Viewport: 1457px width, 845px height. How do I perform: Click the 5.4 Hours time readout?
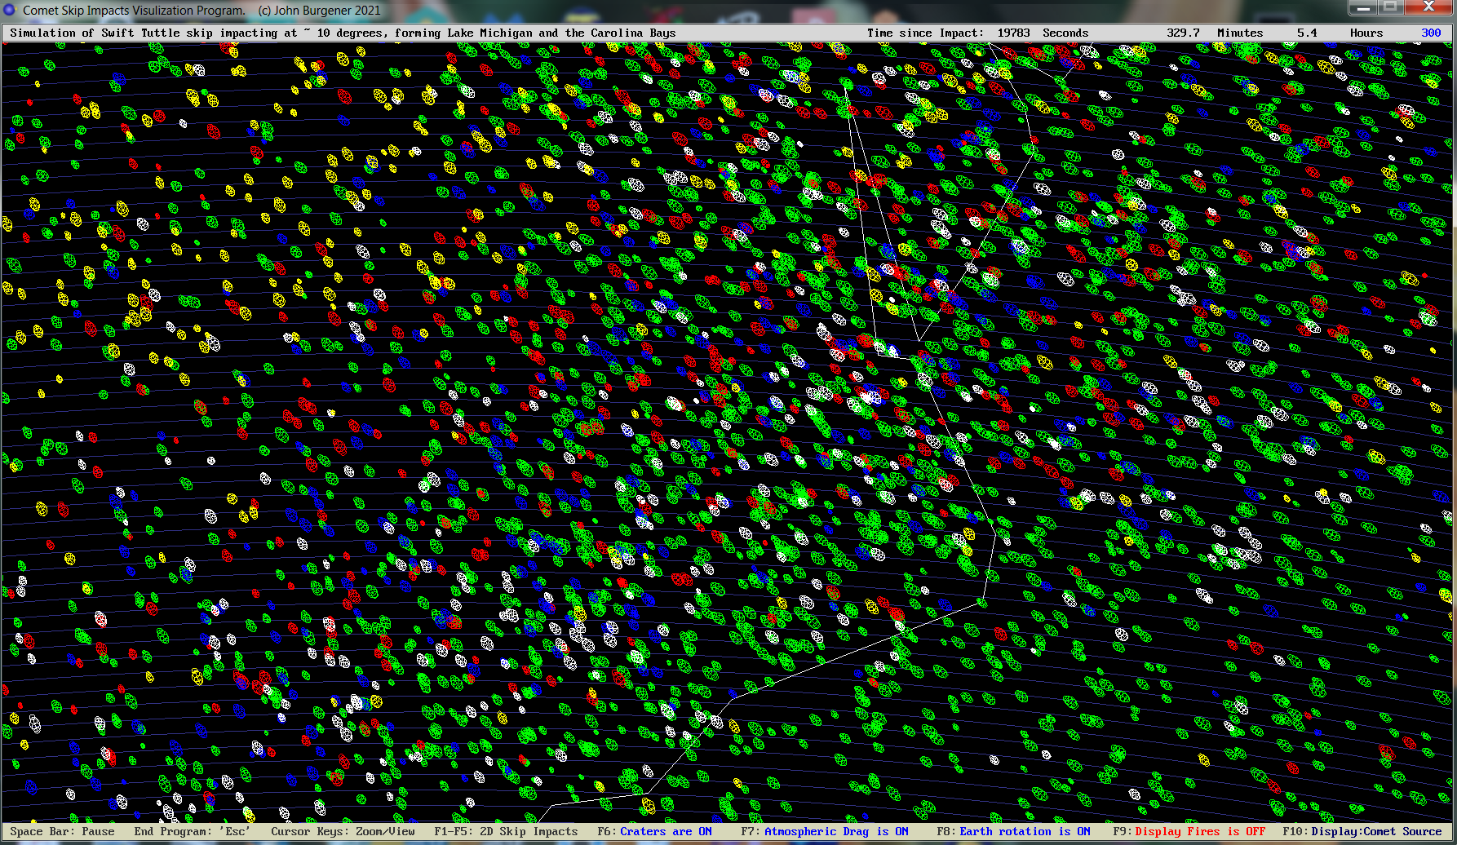point(1340,33)
